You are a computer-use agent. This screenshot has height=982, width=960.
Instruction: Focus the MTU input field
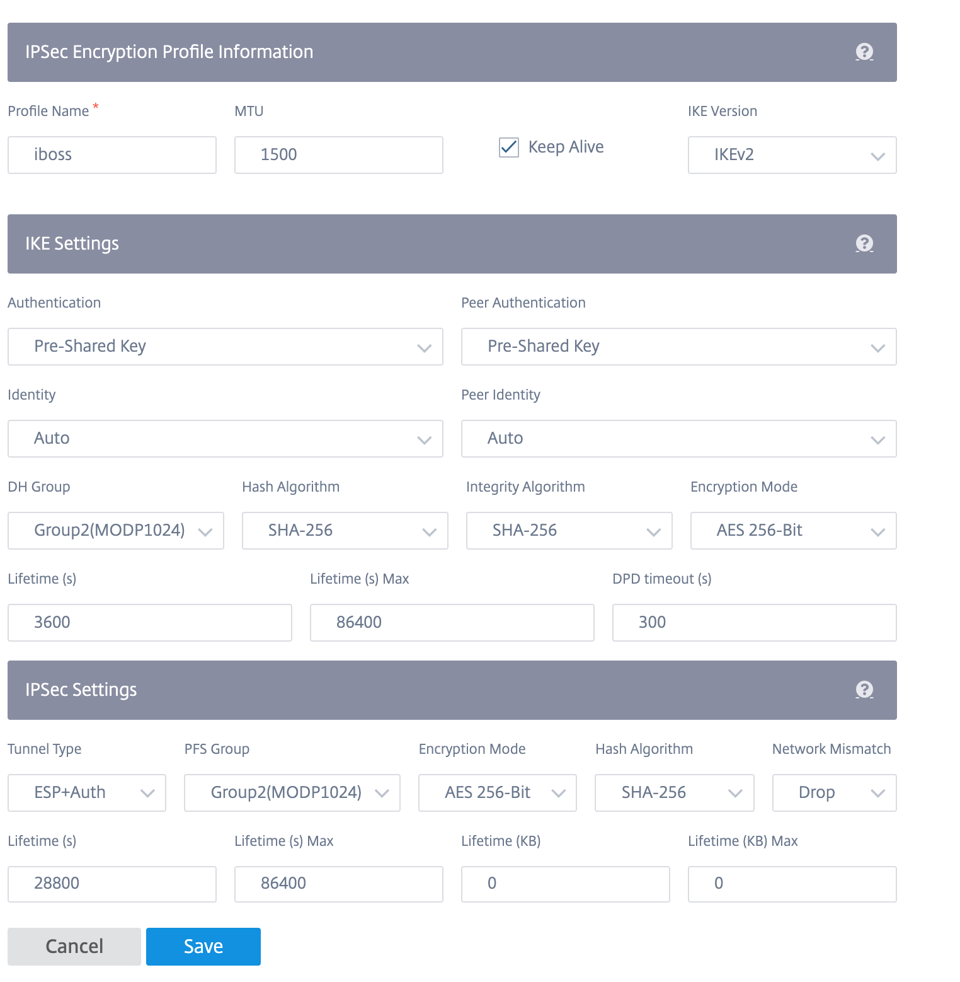click(338, 155)
